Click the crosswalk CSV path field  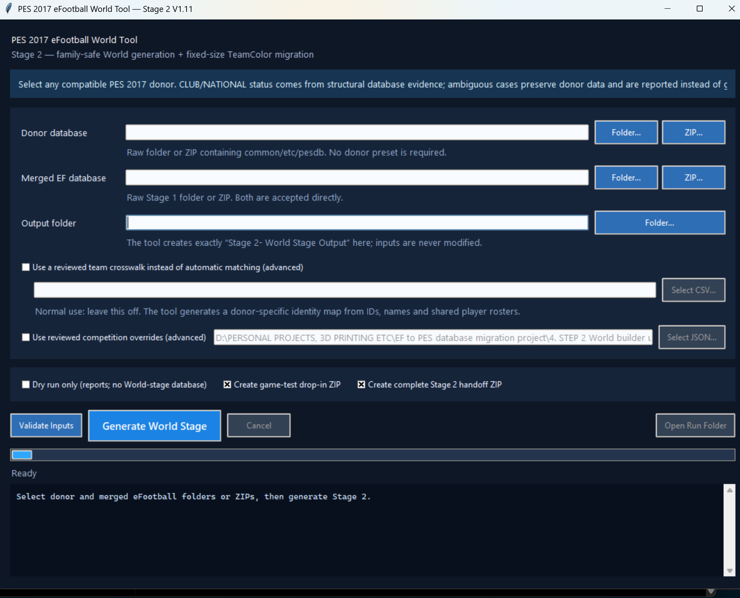click(345, 290)
